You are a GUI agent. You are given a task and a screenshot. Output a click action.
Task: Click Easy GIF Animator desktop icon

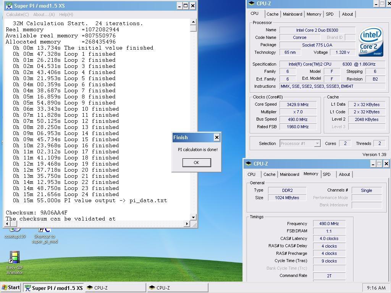pos(15,262)
